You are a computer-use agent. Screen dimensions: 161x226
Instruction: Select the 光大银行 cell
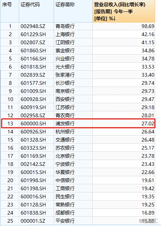(x=65, y=67)
